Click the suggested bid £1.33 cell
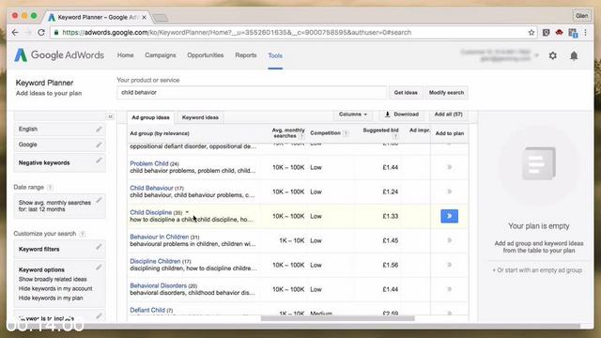This screenshot has height=338, width=601. (x=391, y=216)
